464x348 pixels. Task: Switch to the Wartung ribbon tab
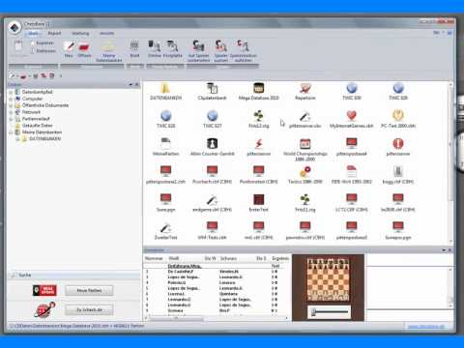point(80,33)
